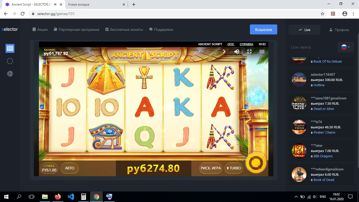Spin the reels with the round button
The image size is (359, 202).
click(256, 163)
